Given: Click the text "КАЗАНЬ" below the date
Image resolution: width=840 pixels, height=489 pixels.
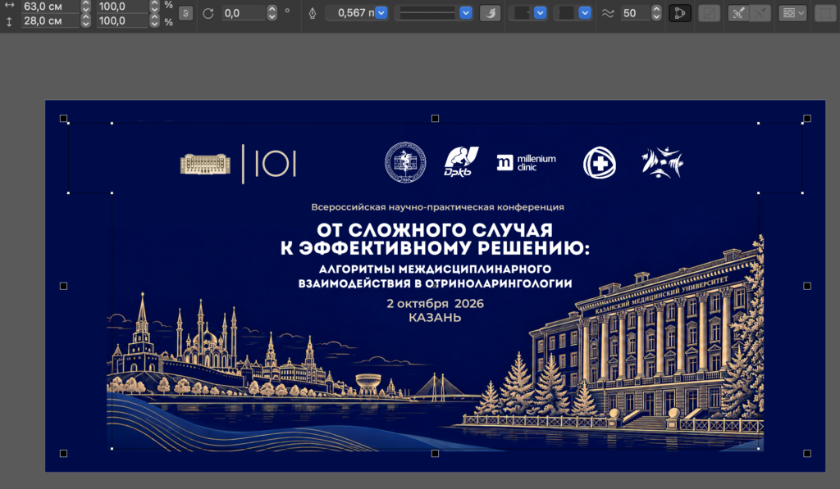Looking at the screenshot, I should (435, 318).
